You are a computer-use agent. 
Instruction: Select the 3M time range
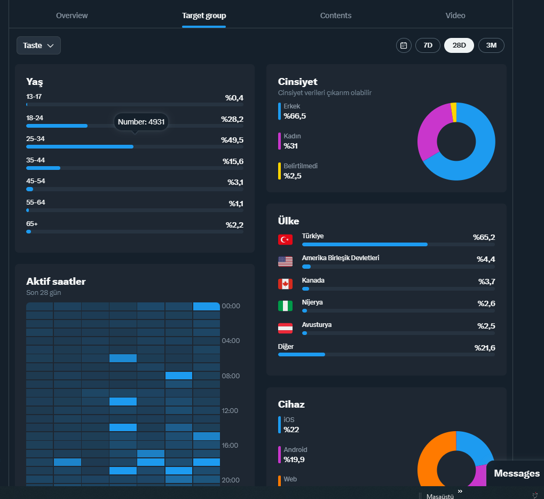pyautogui.click(x=491, y=45)
